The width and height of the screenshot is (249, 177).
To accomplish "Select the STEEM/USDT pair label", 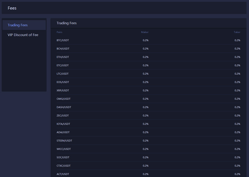I will (64, 141).
